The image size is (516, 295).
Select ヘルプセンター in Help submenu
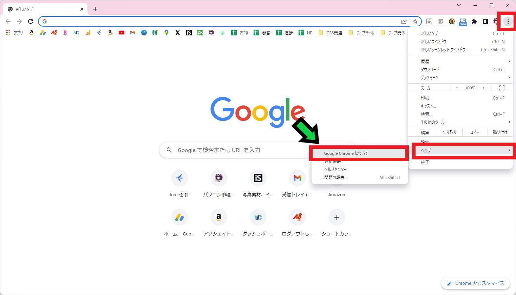point(360,169)
